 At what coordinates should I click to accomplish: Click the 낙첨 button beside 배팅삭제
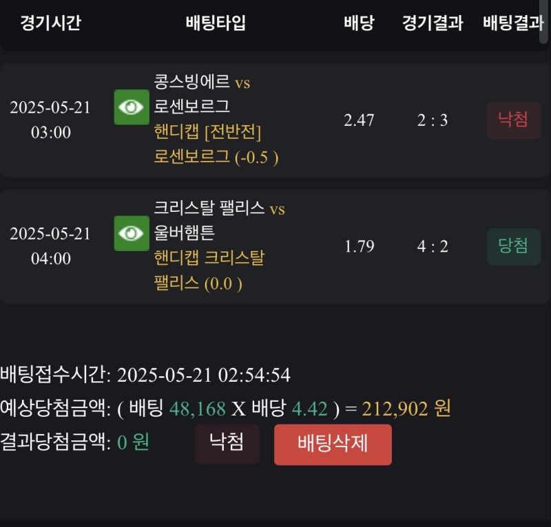[x=227, y=443]
